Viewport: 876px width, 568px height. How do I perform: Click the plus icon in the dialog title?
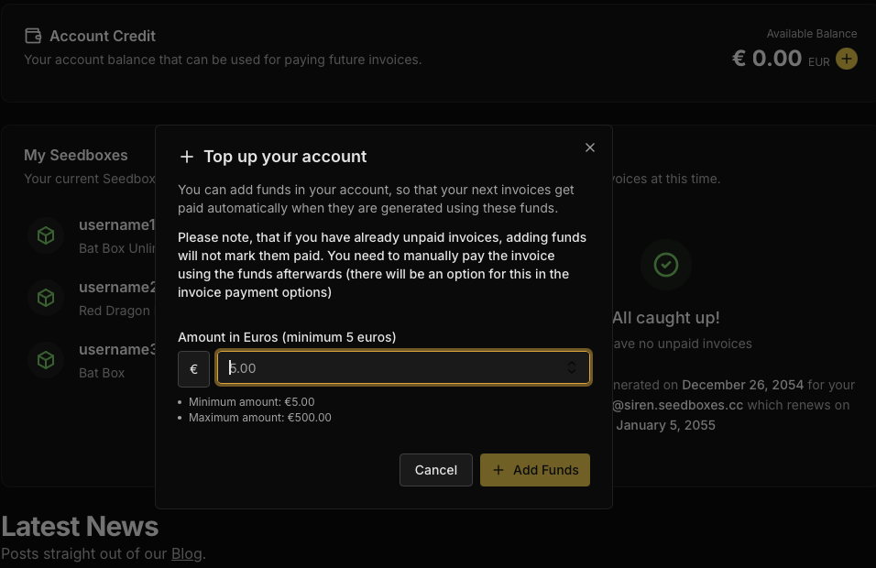pos(187,157)
